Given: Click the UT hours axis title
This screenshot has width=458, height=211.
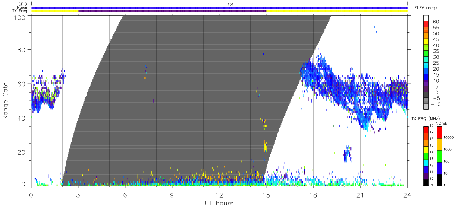Looking at the screenshot, I should point(219,203).
